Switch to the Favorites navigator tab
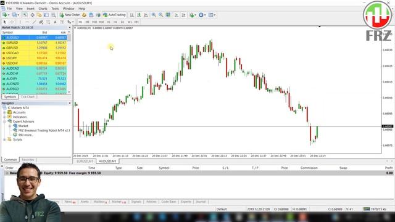Image resolution: width=395 pixels, height=222 pixels. [x=28, y=160]
